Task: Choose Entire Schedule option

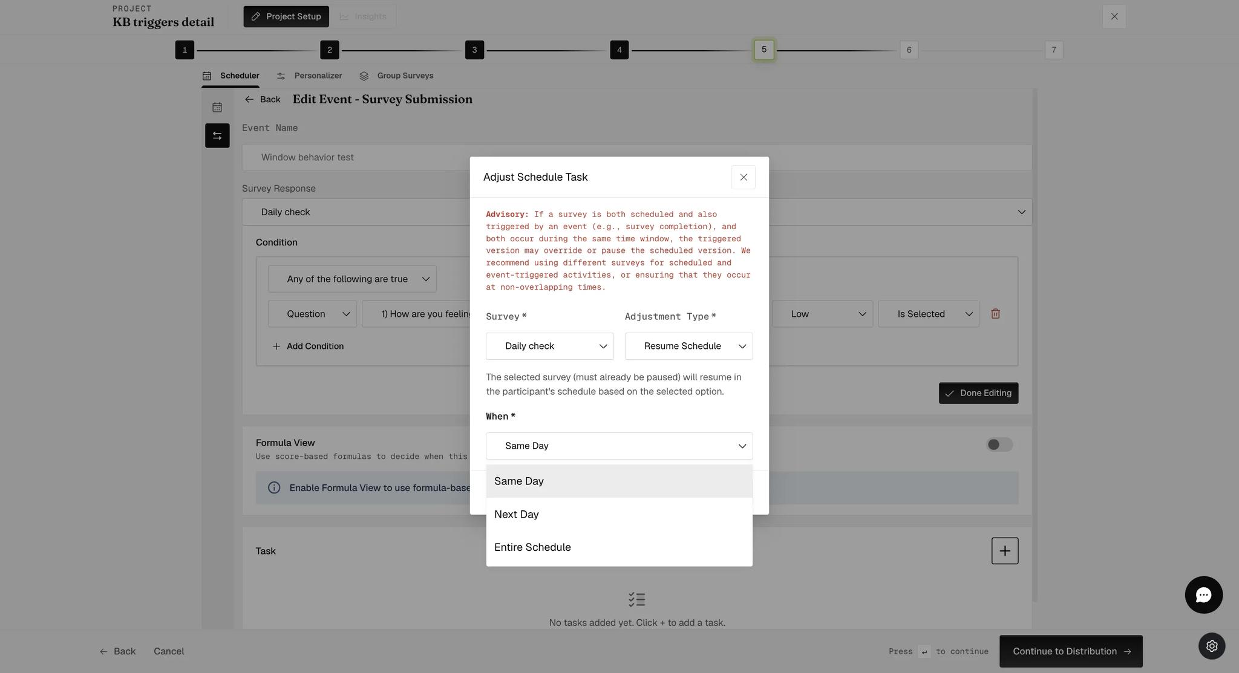Action: pos(619,547)
